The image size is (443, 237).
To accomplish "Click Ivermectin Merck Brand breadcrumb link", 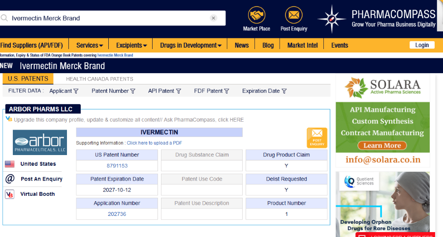I will [x=115, y=55].
